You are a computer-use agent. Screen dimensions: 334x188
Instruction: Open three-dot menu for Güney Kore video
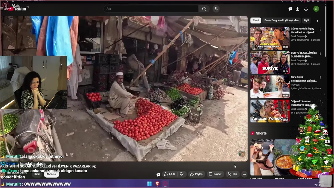[320, 29]
